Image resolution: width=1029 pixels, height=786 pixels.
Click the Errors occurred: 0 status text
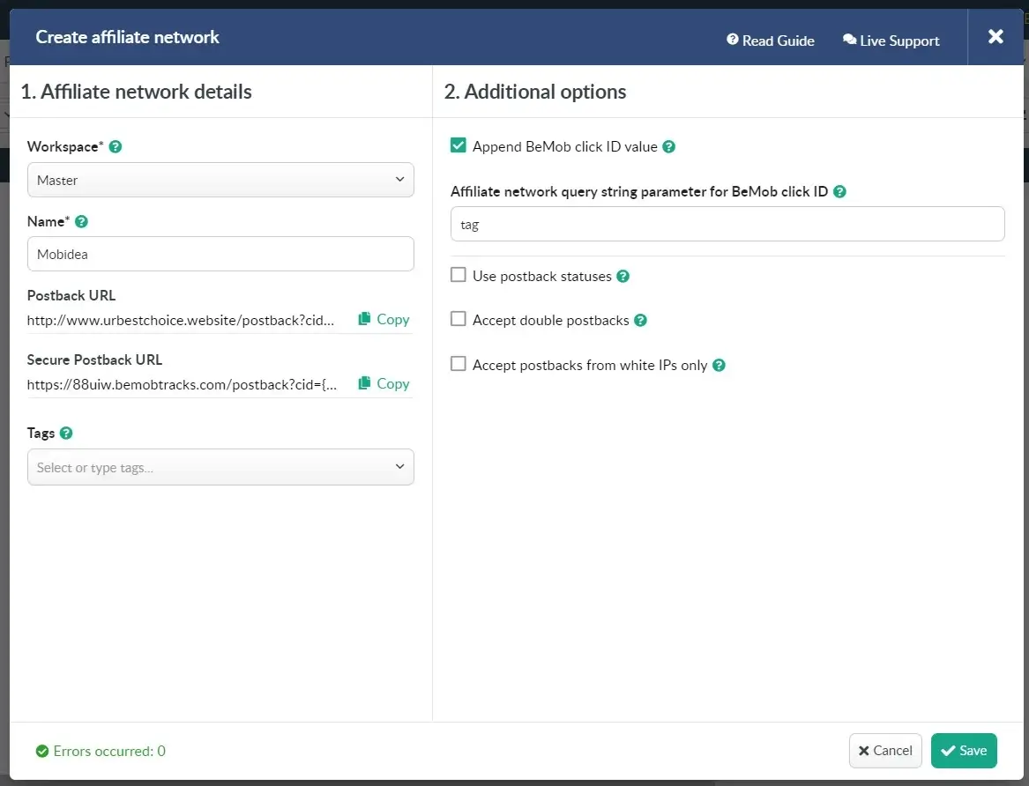pyautogui.click(x=109, y=752)
